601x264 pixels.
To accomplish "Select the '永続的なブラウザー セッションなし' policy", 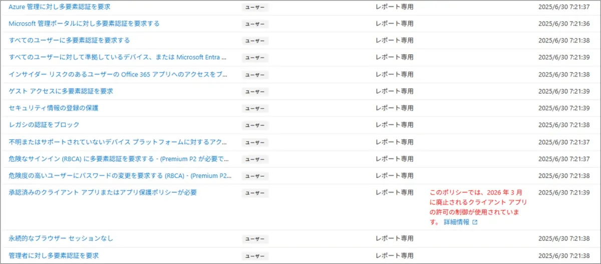I will click(61, 238).
